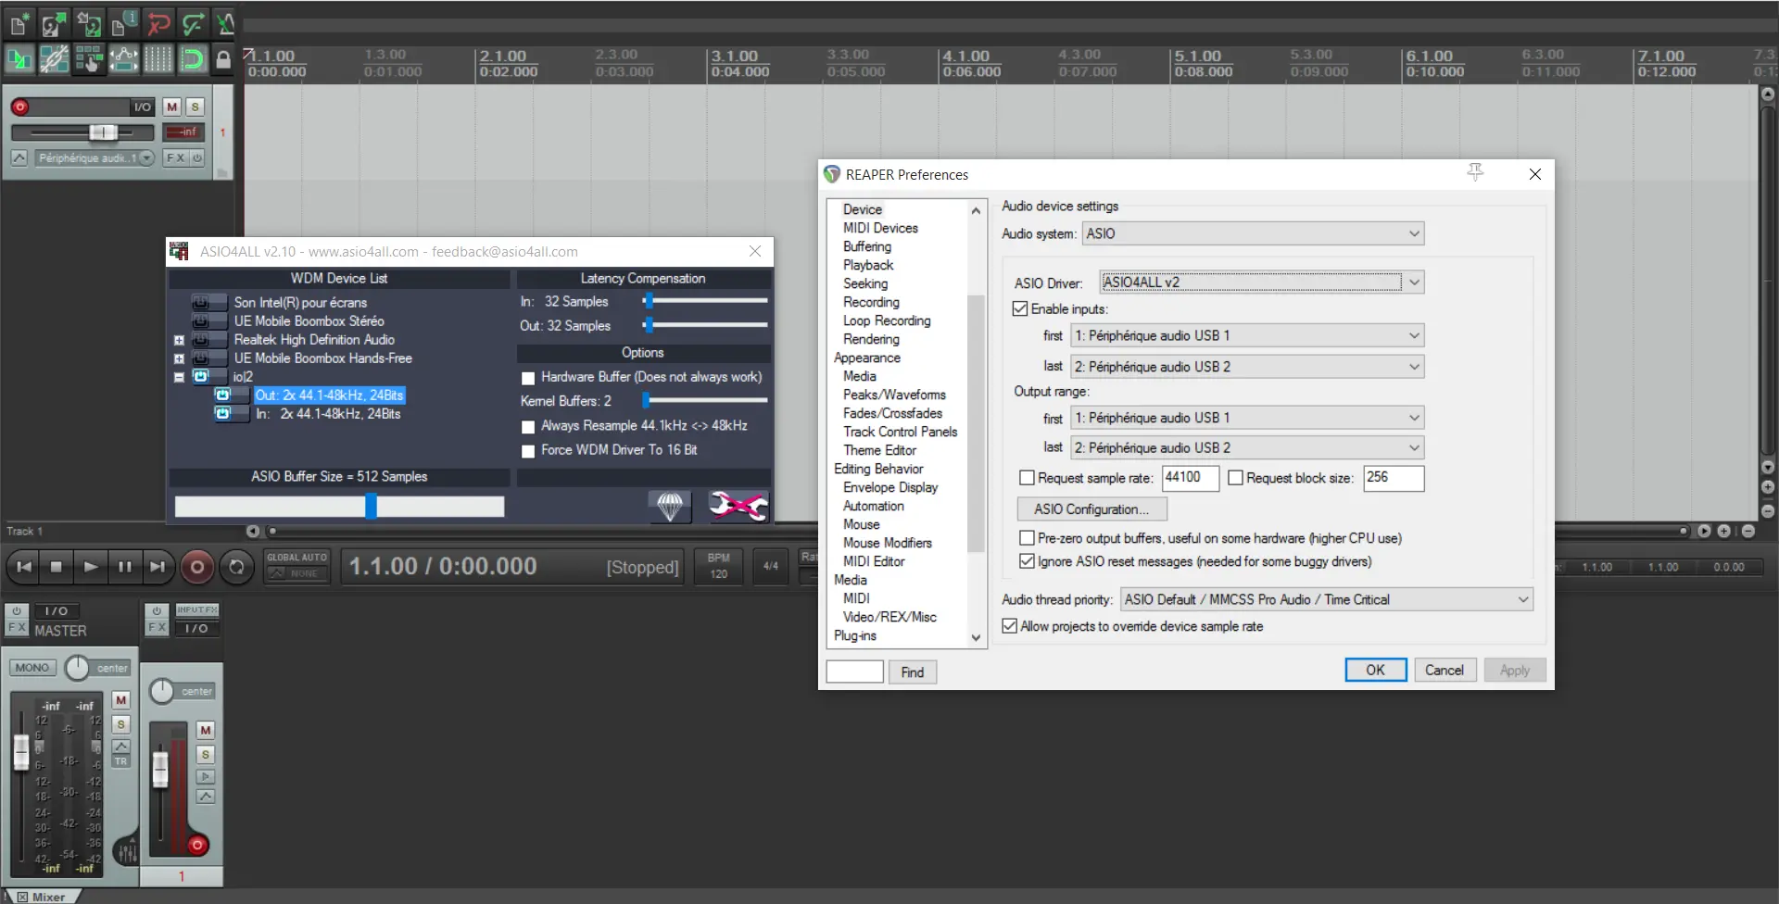Click ASIO4ALL parachute load defaults icon

[669, 506]
